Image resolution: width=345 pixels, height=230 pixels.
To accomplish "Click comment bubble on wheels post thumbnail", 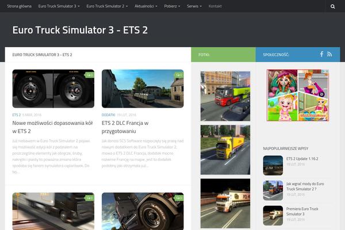I will point(90,75).
